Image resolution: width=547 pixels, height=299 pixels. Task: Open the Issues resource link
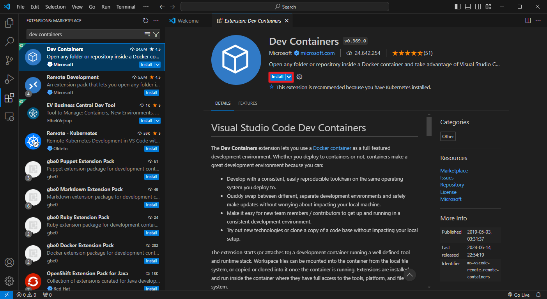(447, 178)
